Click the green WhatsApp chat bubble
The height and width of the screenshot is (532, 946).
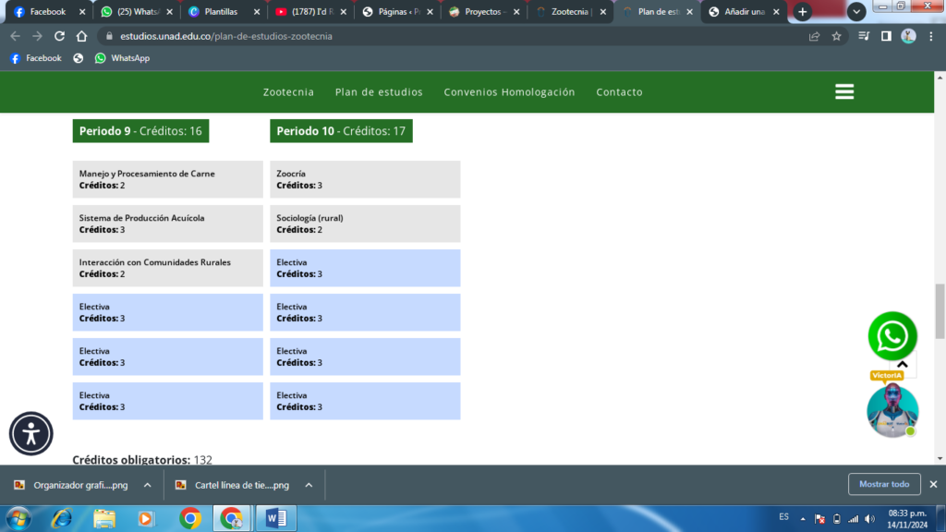tap(892, 336)
